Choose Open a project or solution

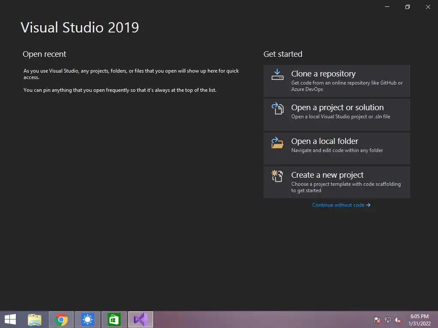click(337, 114)
